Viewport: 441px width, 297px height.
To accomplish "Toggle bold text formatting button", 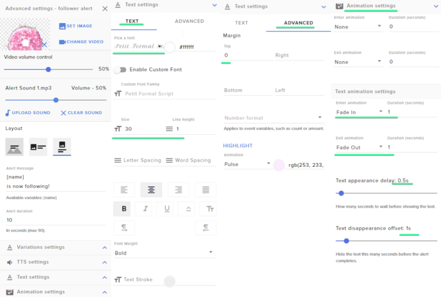I will [123, 209].
